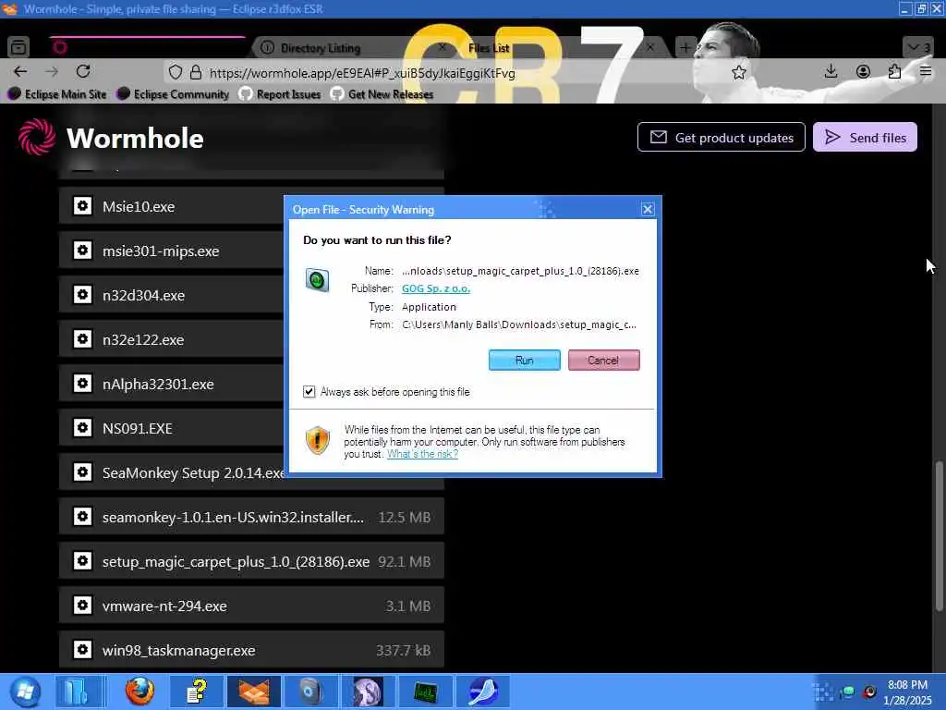Open Eclipse Main Site bookmark

point(57,94)
